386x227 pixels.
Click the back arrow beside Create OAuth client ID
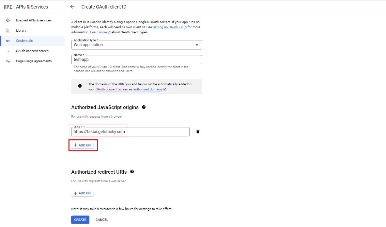72,7
